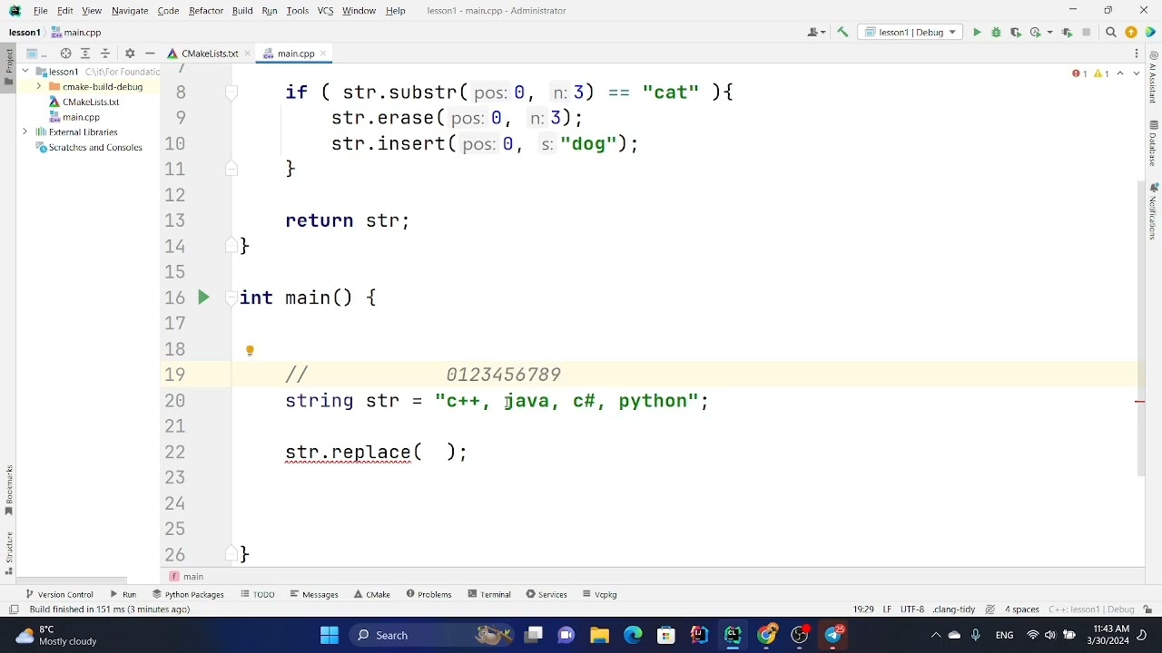The height and width of the screenshot is (653, 1162).
Task: Open Project panel gear options
Action: (x=130, y=54)
